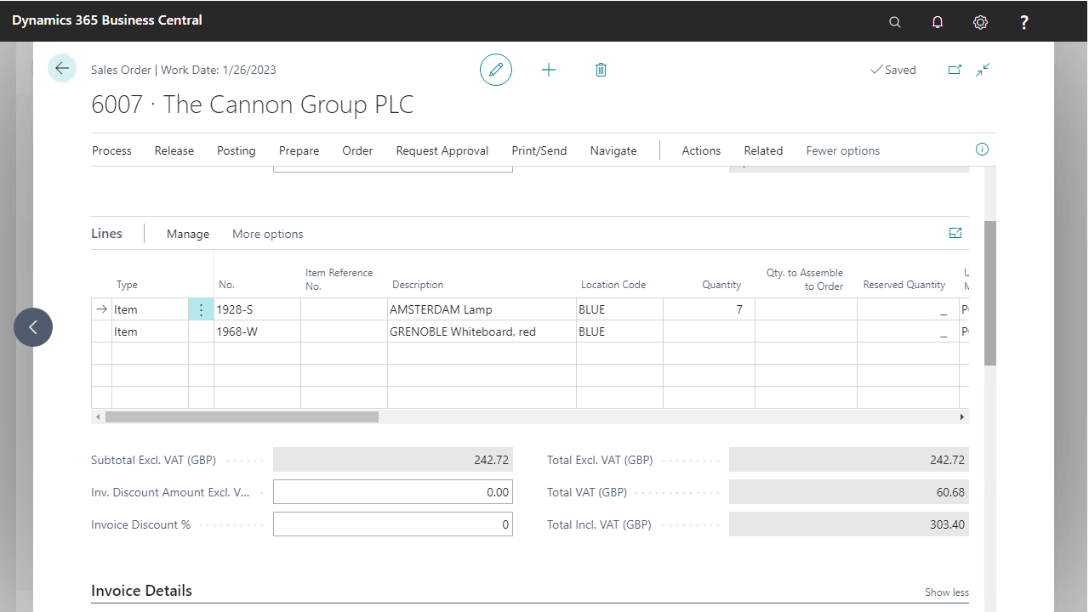Open the Prepare menu
The height and width of the screenshot is (612, 1089).
(299, 150)
